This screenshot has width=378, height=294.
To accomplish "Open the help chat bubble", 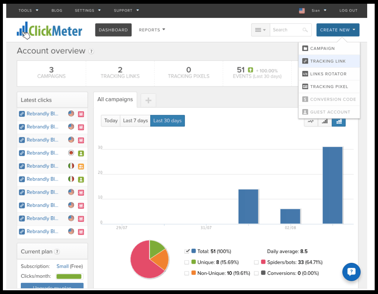I will (351, 272).
